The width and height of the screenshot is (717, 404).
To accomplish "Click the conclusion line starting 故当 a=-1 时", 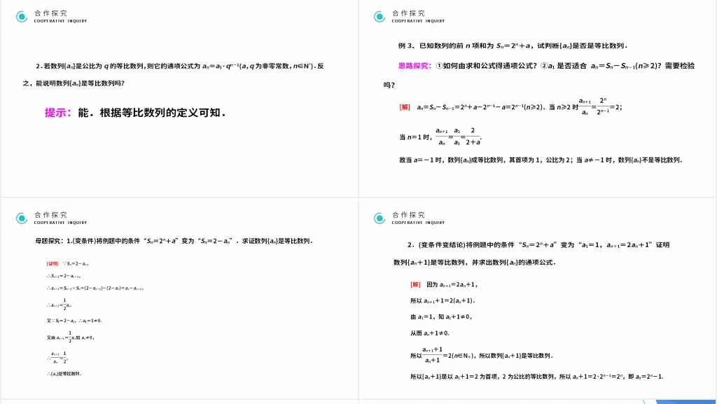I will (x=541, y=160).
